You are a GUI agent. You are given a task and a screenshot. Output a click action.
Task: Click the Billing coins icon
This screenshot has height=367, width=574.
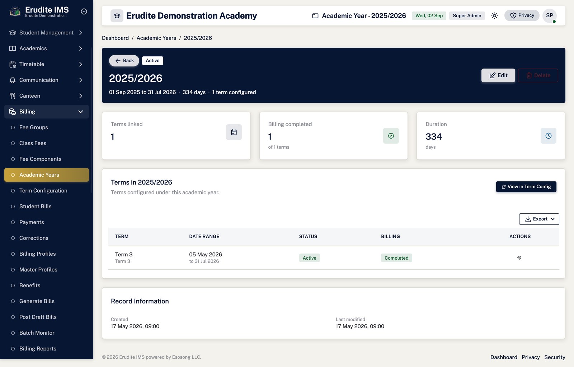point(13,112)
